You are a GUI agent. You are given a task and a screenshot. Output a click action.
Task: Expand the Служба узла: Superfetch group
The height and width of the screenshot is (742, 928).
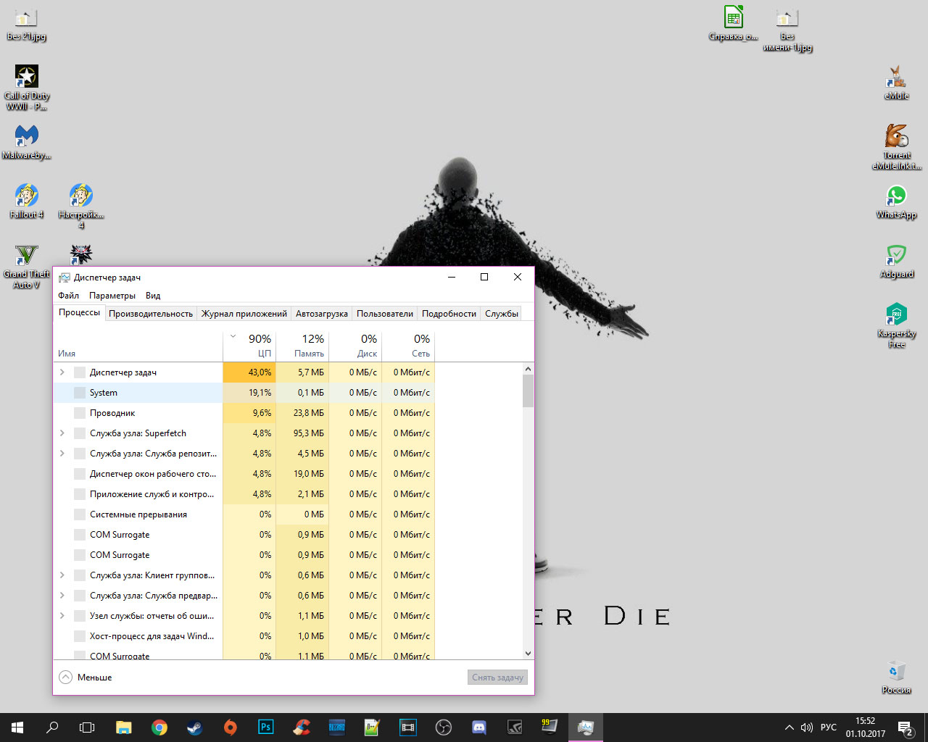(62, 433)
